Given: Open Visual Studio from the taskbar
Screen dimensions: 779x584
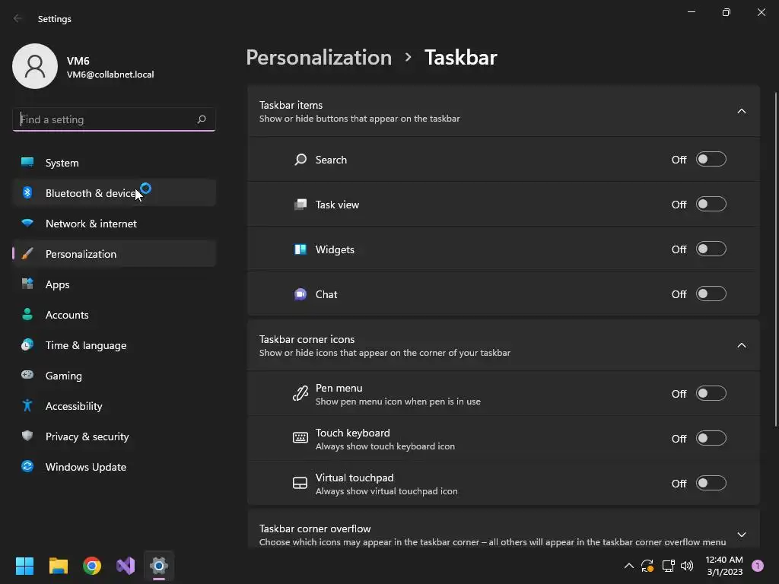Looking at the screenshot, I should click(126, 566).
